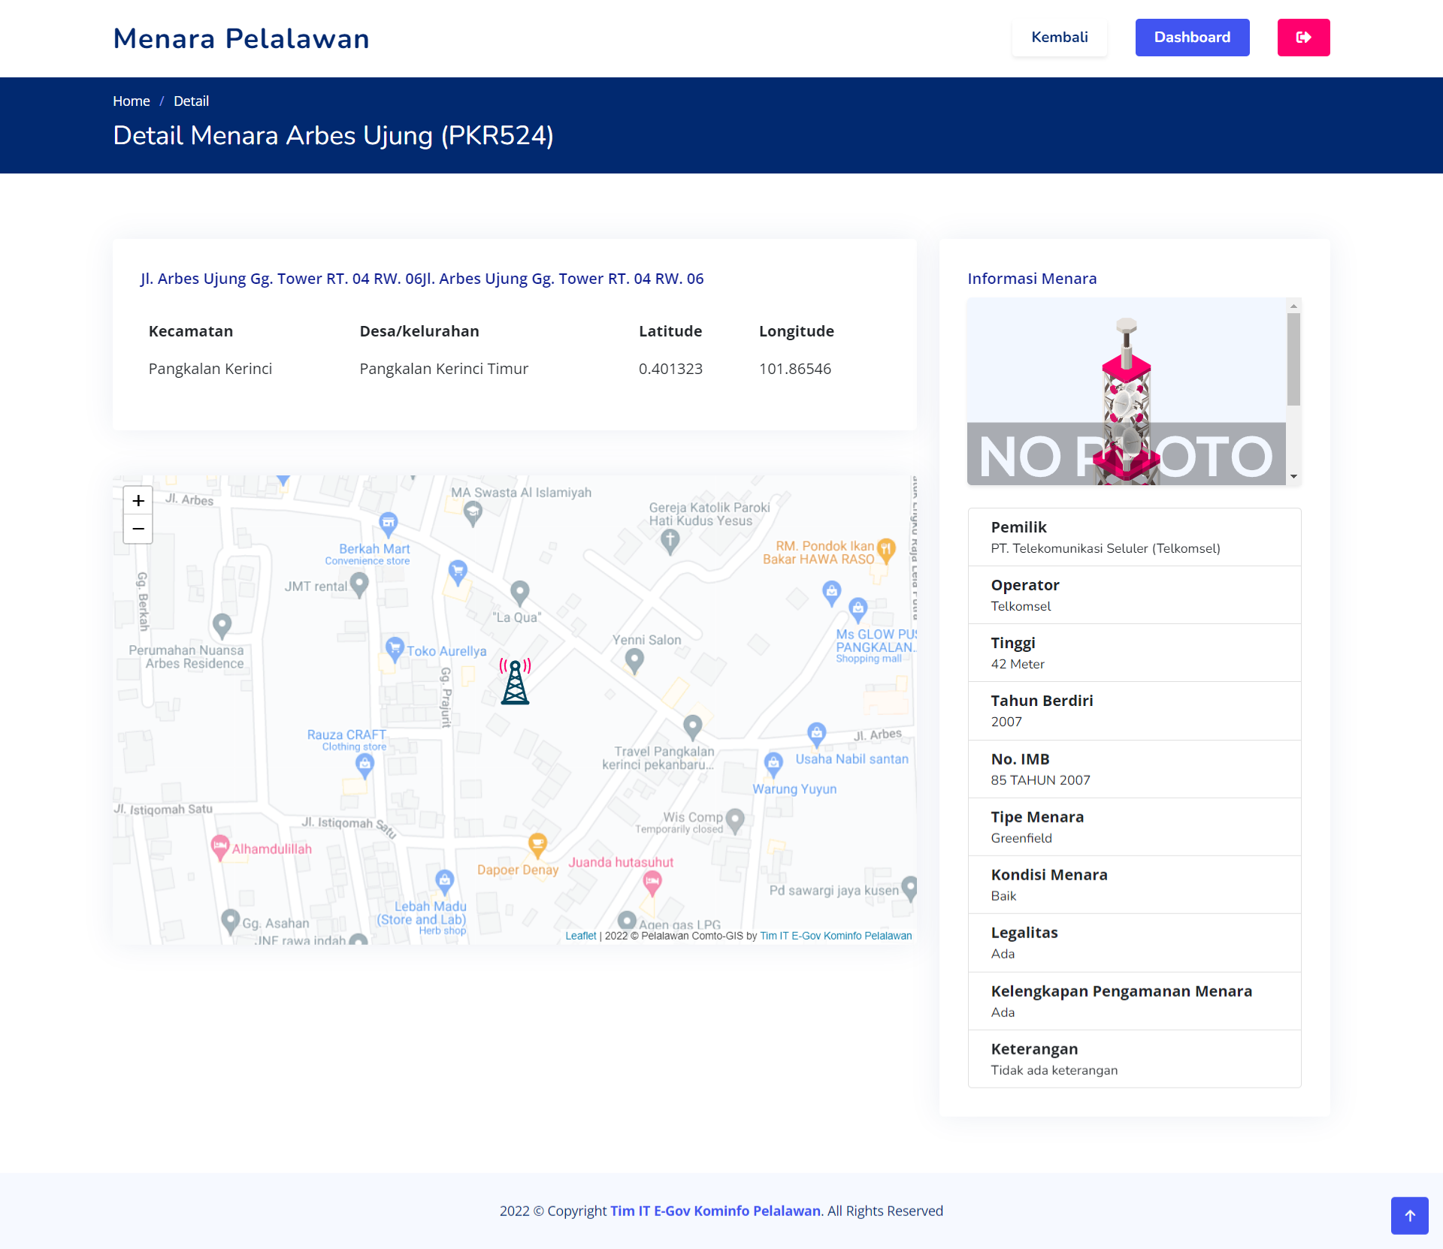Click the photo panel scroll down arrow
This screenshot has width=1443, height=1249.
tap(1293, 477)
